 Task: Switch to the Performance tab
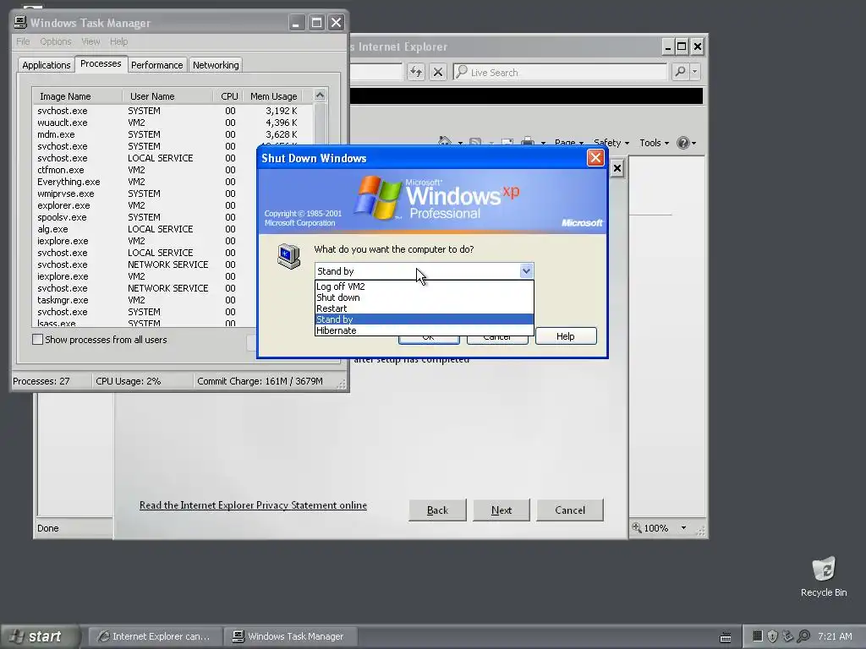[x=156, y=65]
